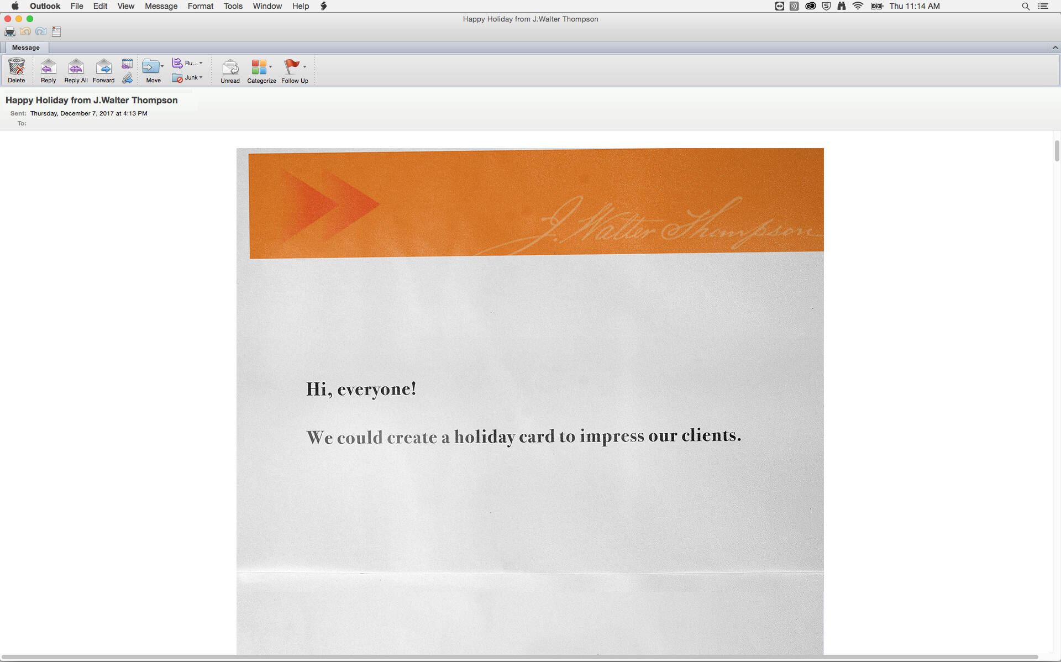Expand the Rules dropdown arrow
The height and width of the screenshot is (662, 1061).
[201, 63]
